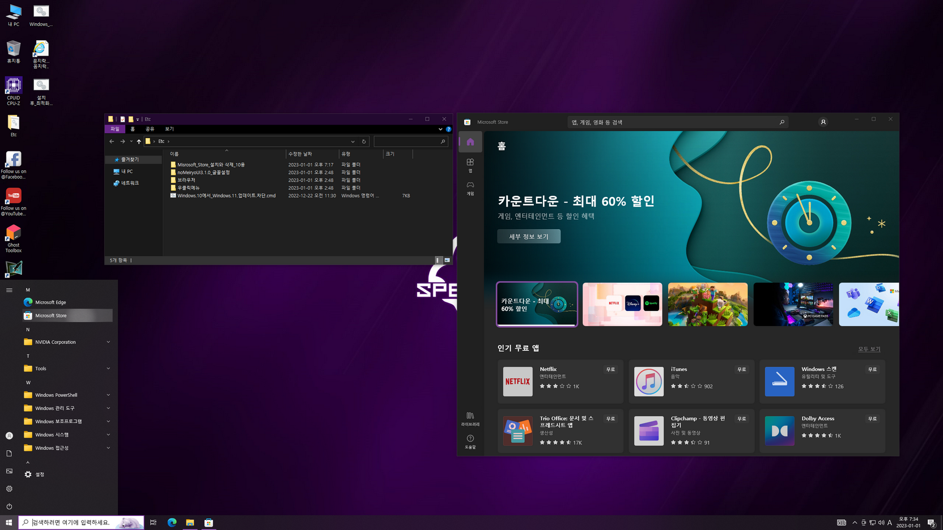
Task: Click the 세부 정보 보기 button
Action: [529, 236]
